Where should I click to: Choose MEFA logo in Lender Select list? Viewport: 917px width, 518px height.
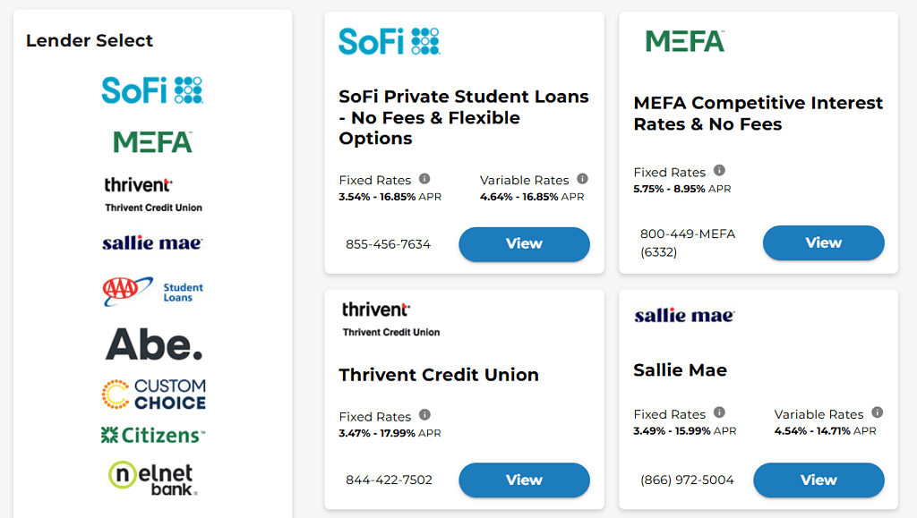152,142
